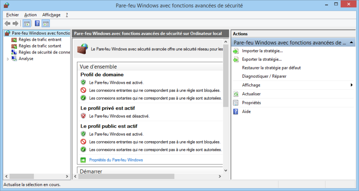The image size is (359, 191).
Task: Click the red shield icon under profil privé
Action: 83,116
